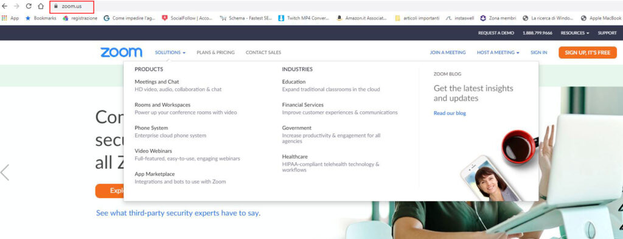Image resolution: width=623 pixels, height=239 pixels.
Task: Click Join a Meeting
Action: [447, 52]
